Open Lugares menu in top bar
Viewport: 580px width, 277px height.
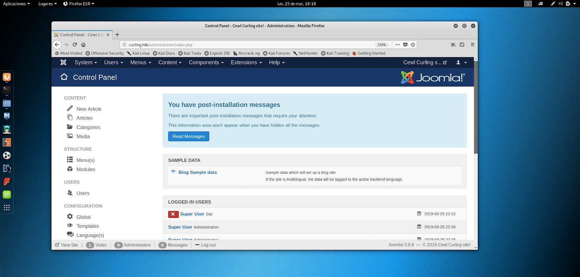click(x=47, y=4)
